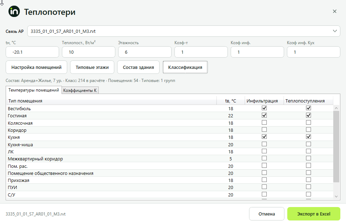Disable Теплопоступления for Гостиная row
This screenshot has height=224, width=346.
pyautogui.click(x=308, y=115)
